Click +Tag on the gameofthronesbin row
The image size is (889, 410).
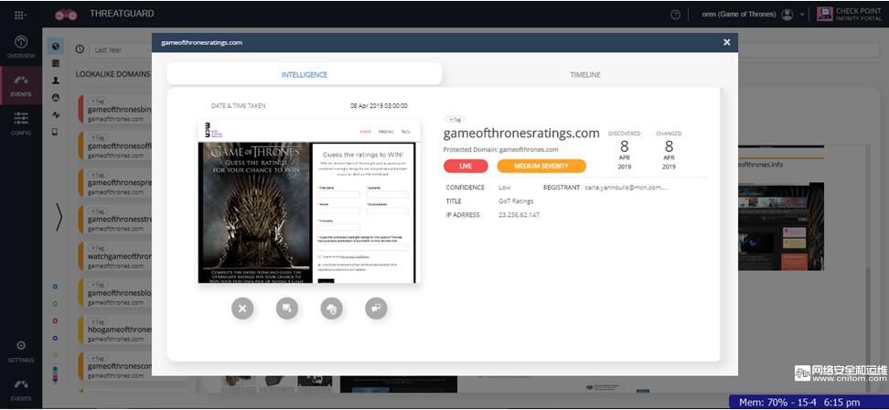[98, 101]
